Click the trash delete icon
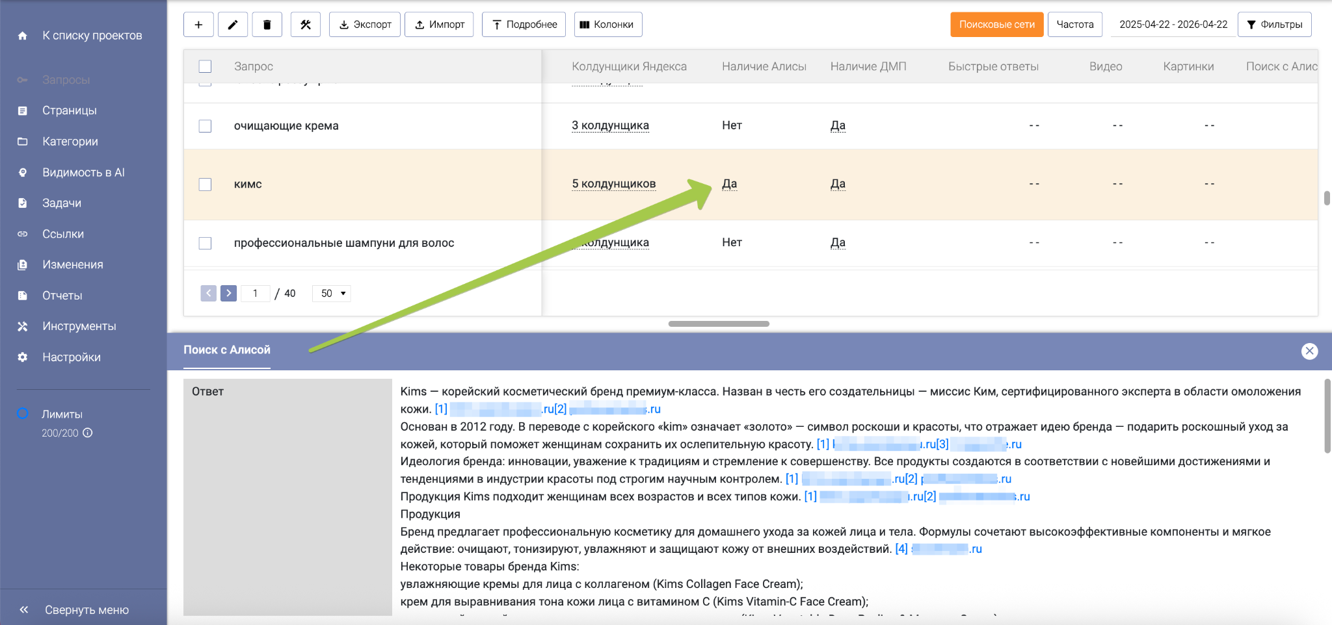 [x=267, y=25]
